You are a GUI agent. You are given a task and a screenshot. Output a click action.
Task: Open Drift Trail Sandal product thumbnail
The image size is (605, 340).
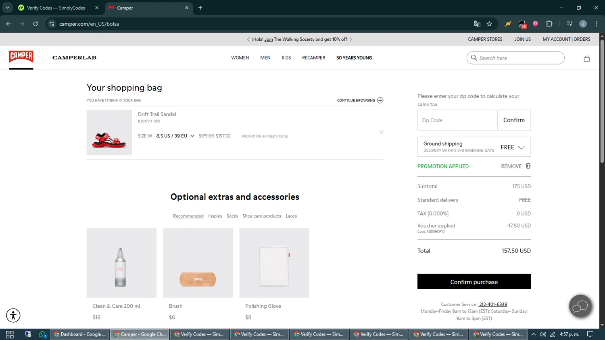109,133
